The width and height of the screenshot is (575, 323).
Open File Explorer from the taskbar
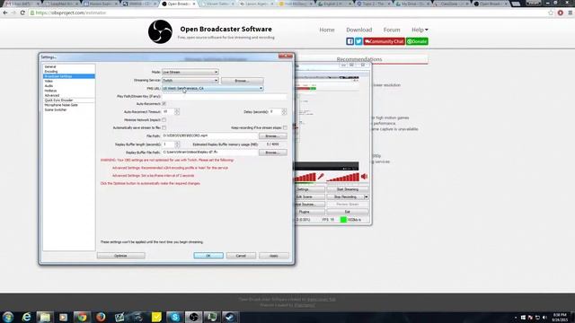click(45, 317)
